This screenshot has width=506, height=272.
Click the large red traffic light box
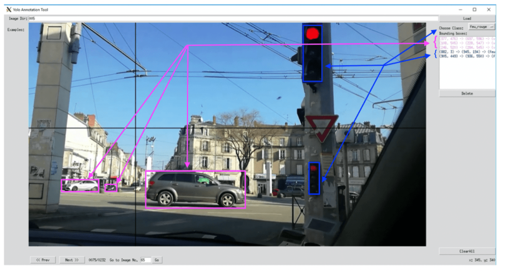click(312, 54)
